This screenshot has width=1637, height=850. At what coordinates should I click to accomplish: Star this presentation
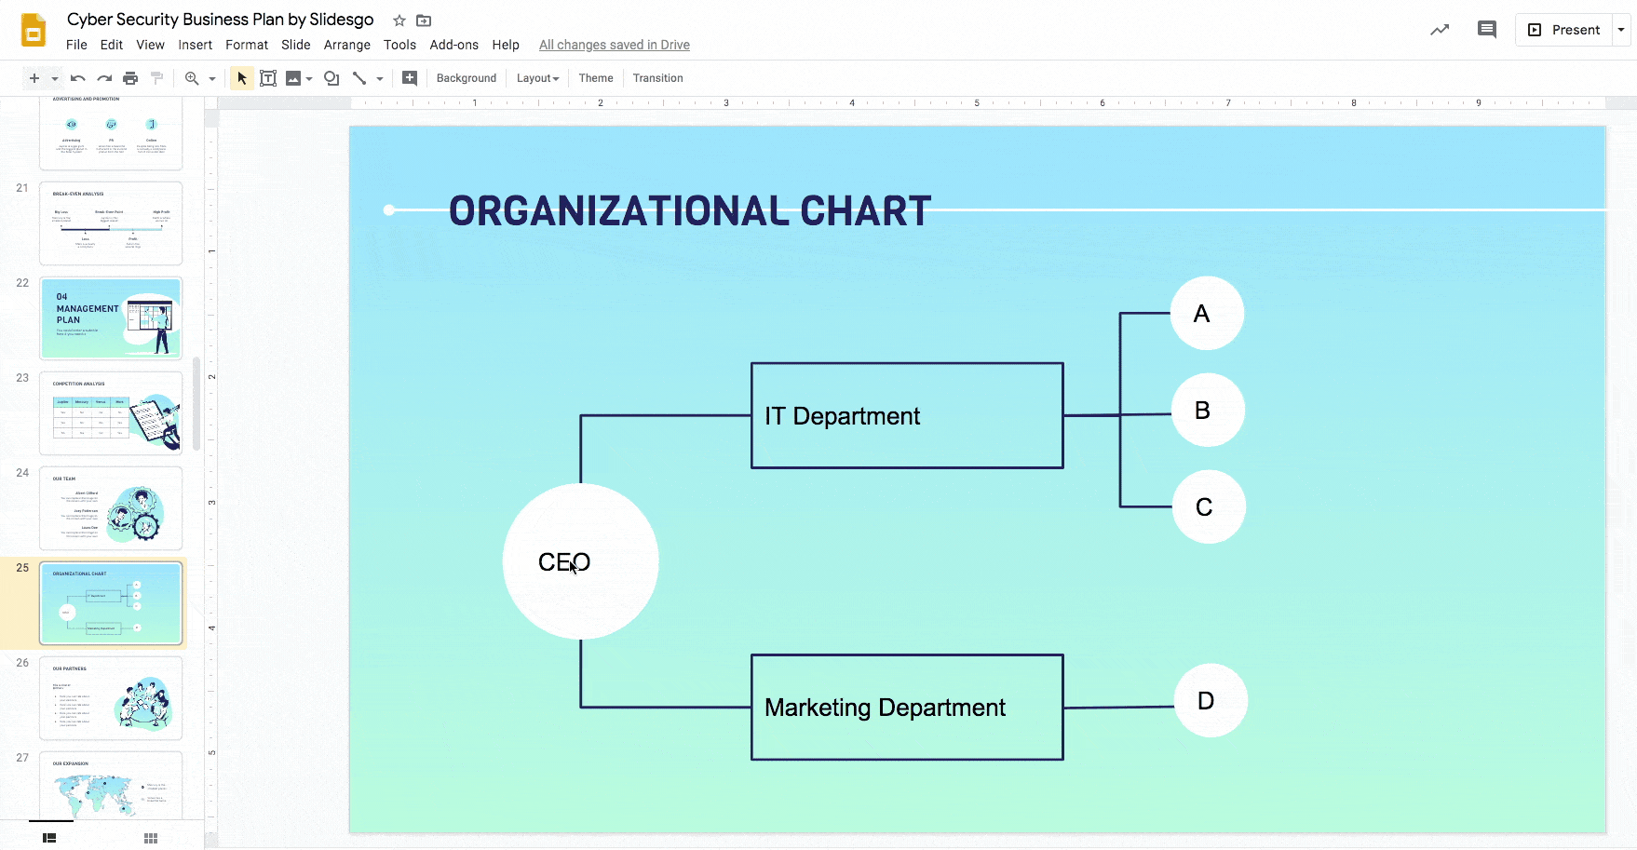tap(399, 20)
